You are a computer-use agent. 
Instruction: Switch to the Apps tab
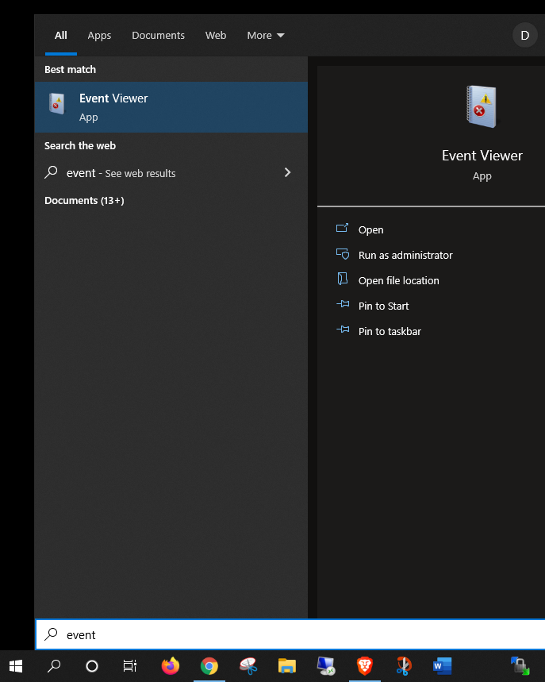99,35
